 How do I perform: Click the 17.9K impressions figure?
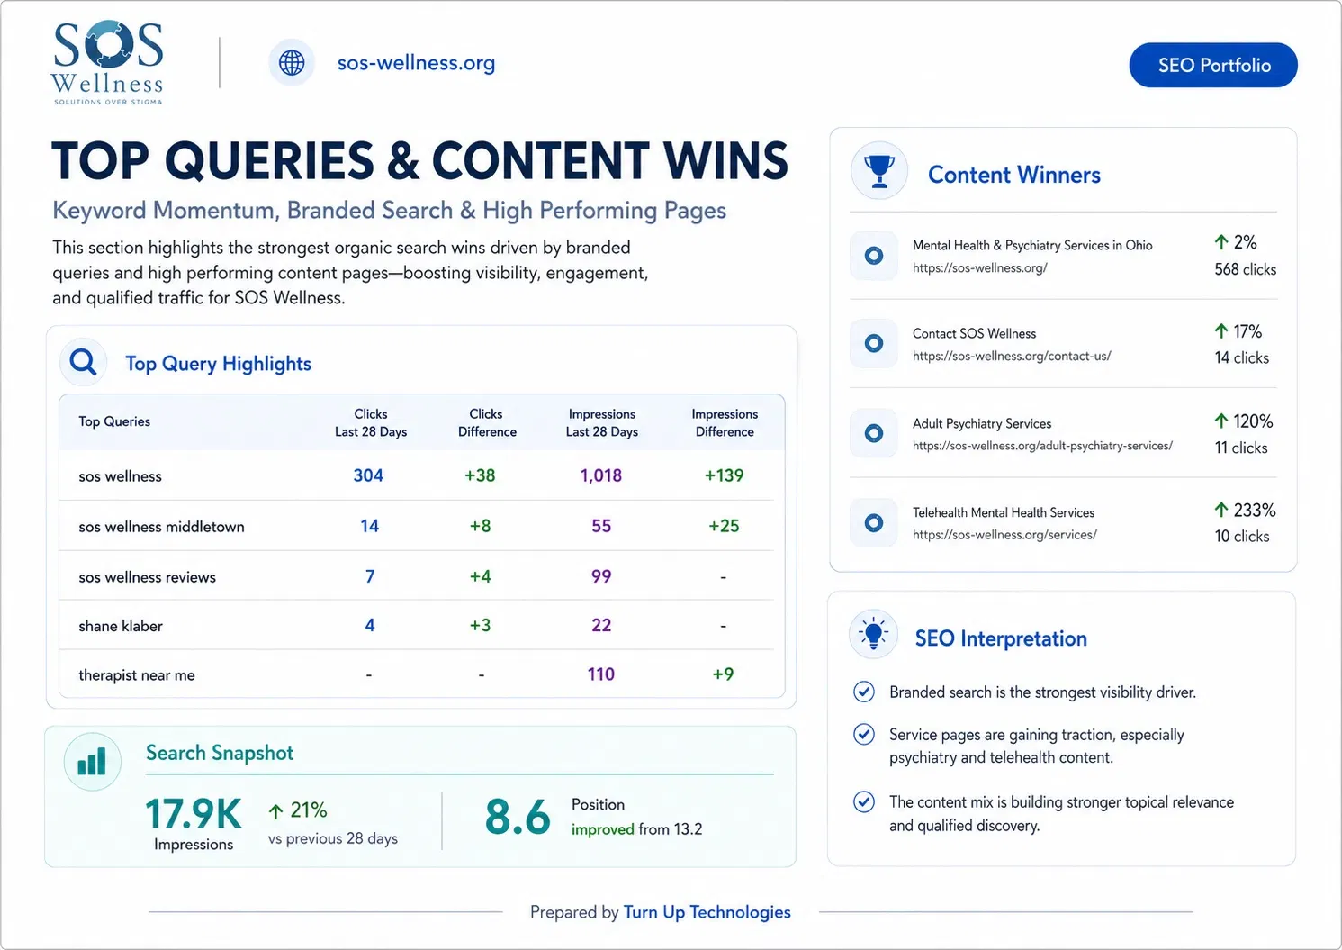tap(194, 814)
